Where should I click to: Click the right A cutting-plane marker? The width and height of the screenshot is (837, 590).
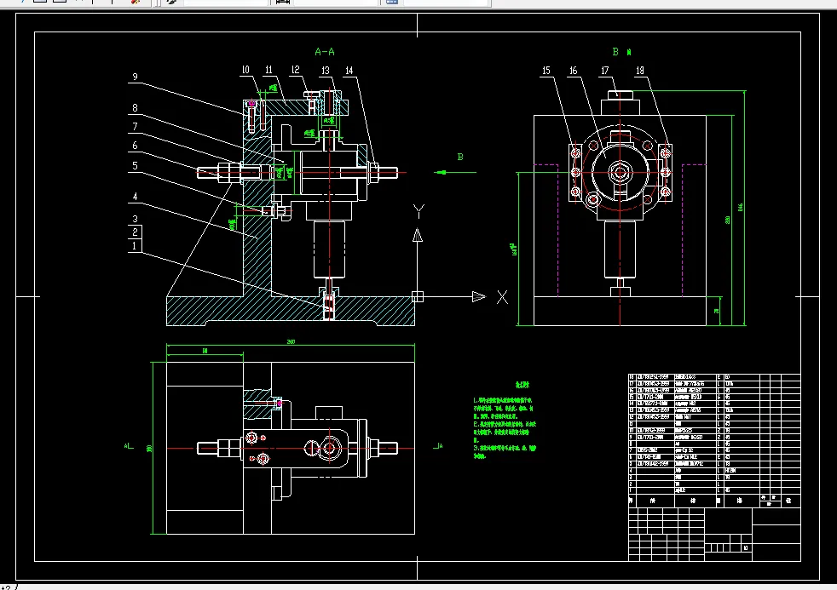coord(438,445)
